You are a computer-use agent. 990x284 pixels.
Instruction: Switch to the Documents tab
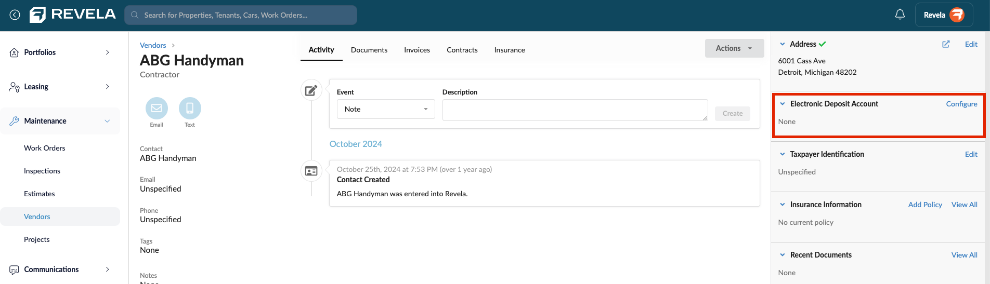(369, 50)
